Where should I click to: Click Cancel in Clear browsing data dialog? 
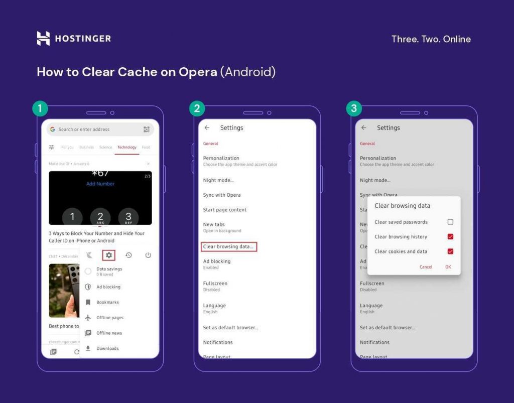click(426, 266)
